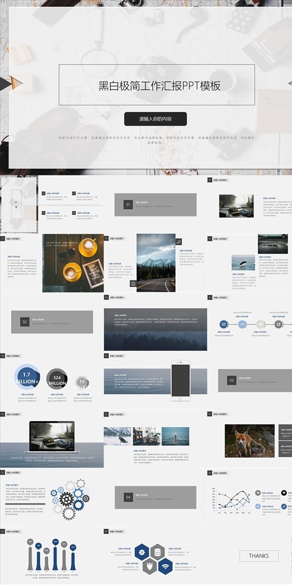Click the 04 section number box

(x=128, y=497)
